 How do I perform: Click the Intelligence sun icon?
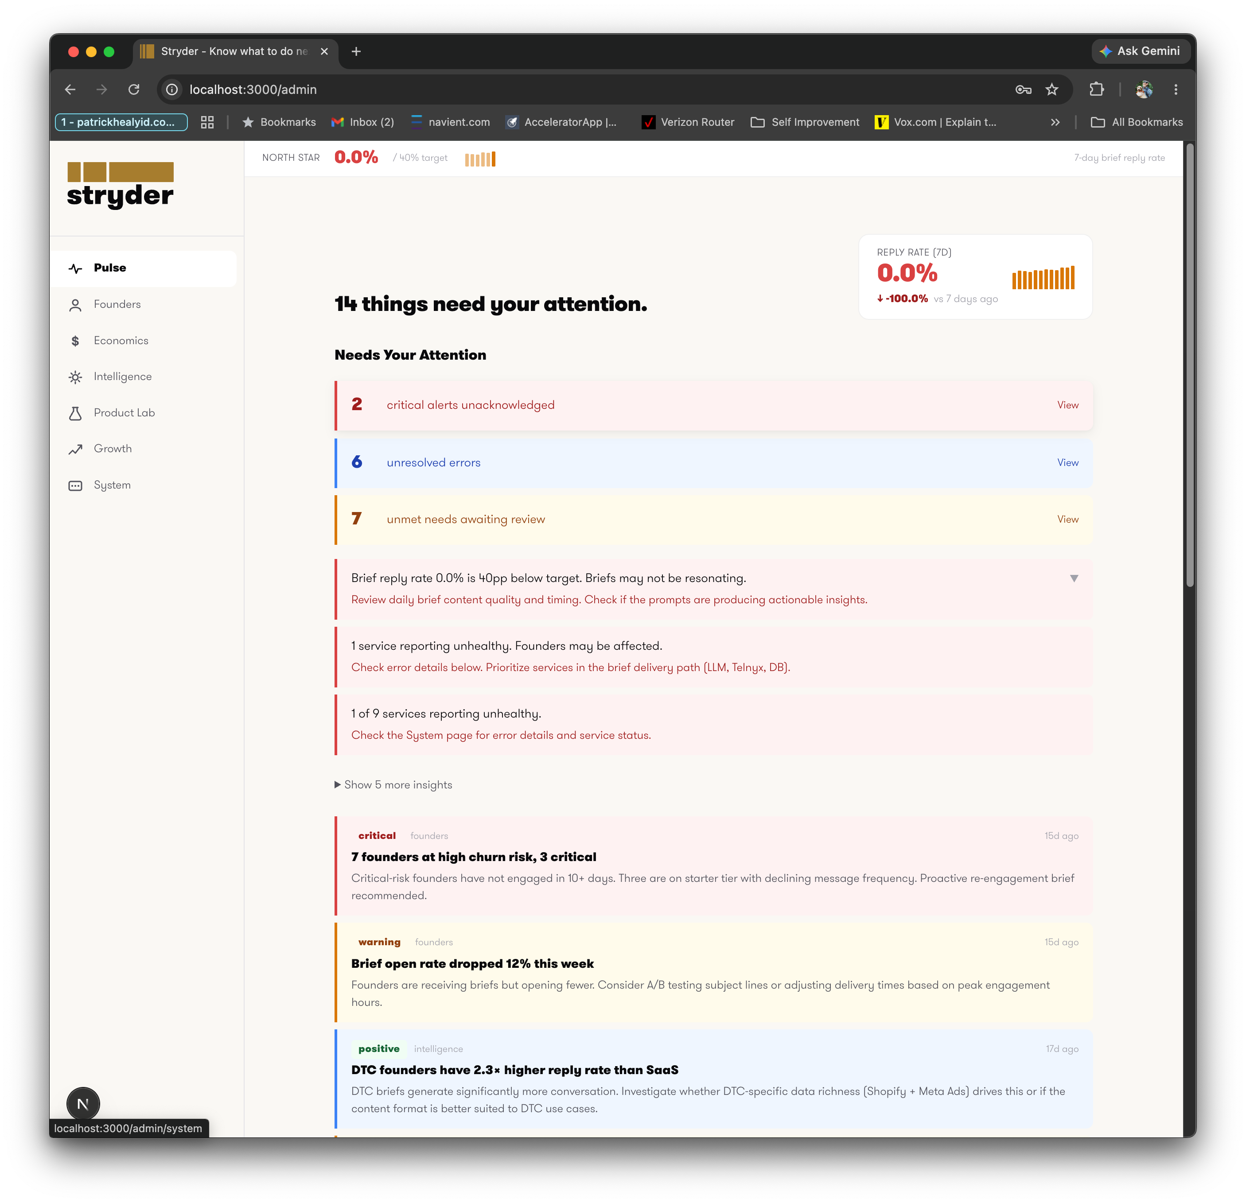point(75,377)
